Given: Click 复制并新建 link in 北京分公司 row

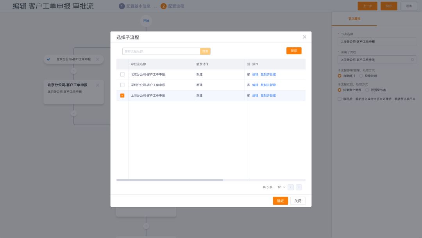Looking at the screenshot, I should tap(268, 75).
